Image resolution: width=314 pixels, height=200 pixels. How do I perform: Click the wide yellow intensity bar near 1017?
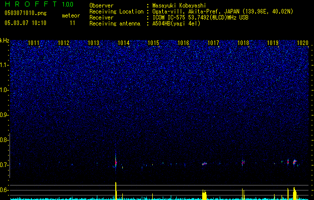pos(204,194)
